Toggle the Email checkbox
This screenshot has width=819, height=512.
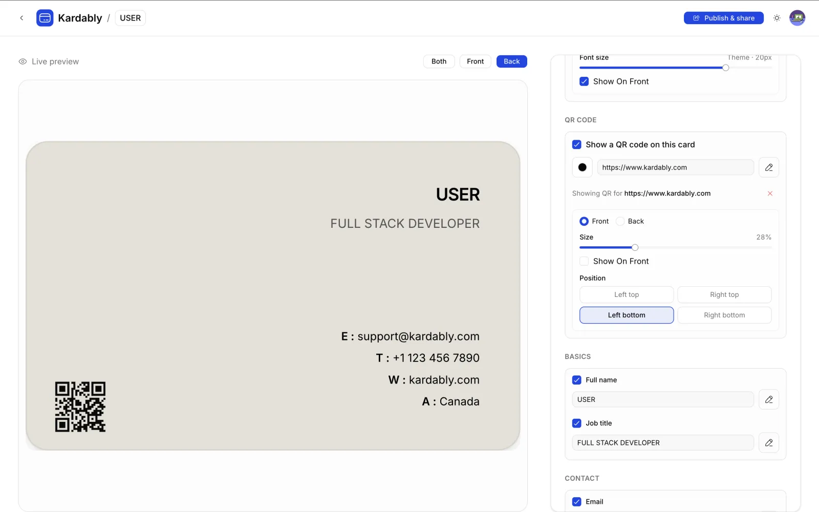tap(577, 502)
